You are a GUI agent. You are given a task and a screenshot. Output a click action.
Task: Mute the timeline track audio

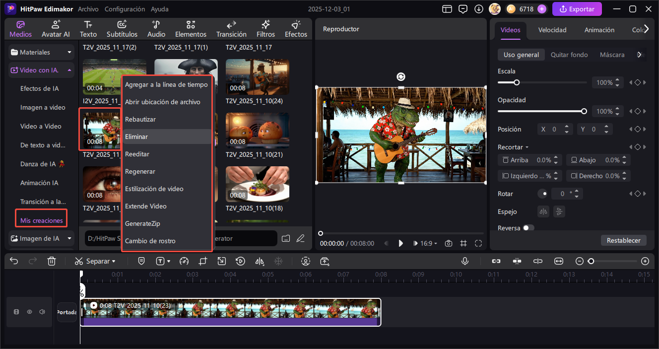pos(42,312)
